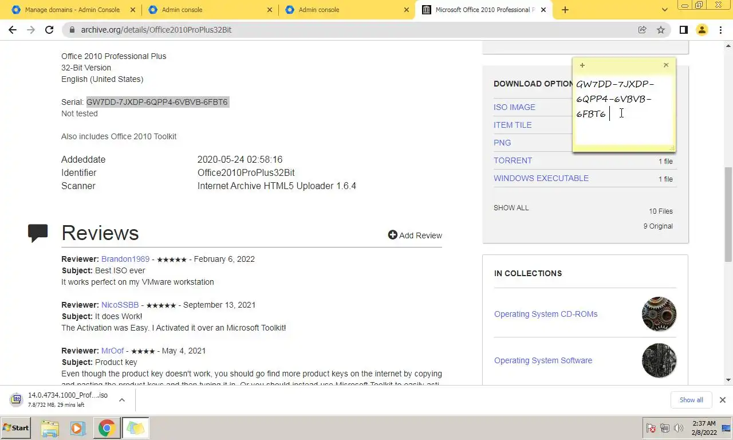The width and height of the screenshot is (733, 440).
Task: Open the WINDOWS EXECUTABLE download link
Action: [541, 178]
